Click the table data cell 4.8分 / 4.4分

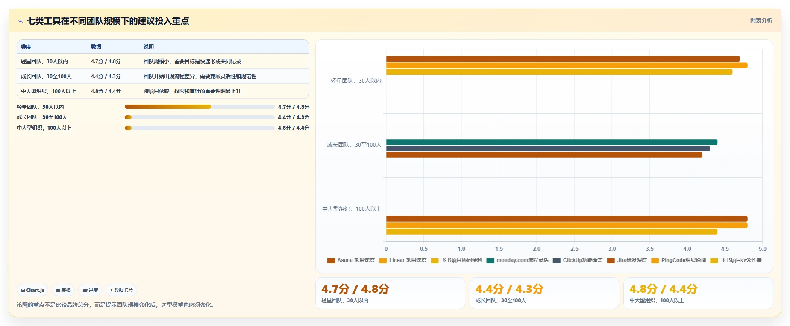click(106, 91)
